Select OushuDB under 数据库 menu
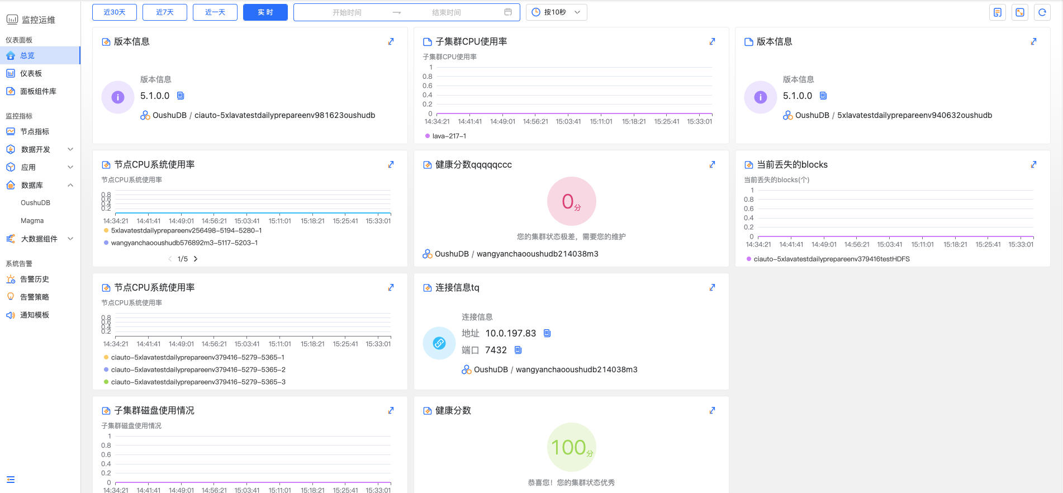The height and width of the screenshot is (493, 1063). pos(35,203)
